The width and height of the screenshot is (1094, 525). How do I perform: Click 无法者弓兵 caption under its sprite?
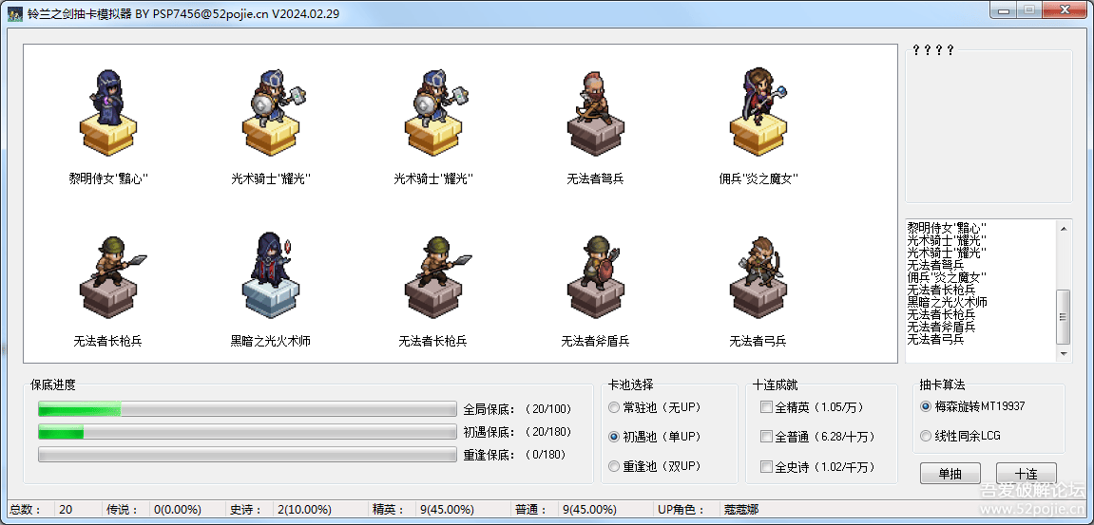pos(758,342)
